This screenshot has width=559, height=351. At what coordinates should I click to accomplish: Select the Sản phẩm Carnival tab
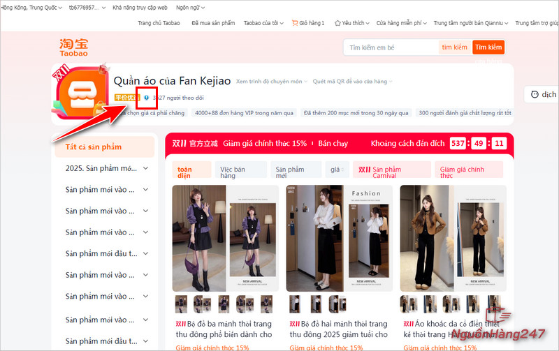coord(392,170)
